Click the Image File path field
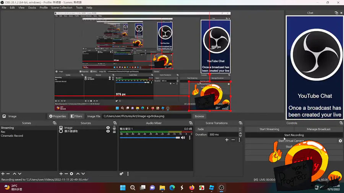 [146, 116]
